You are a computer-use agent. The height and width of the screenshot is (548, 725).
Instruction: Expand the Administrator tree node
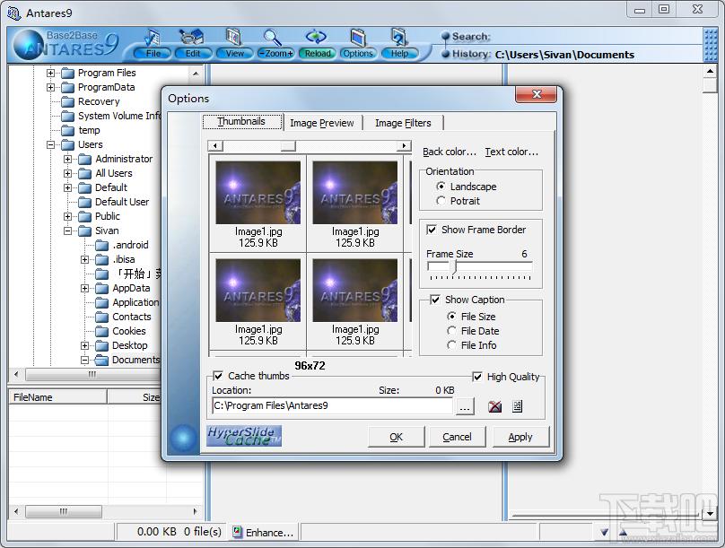pos(68,159)
